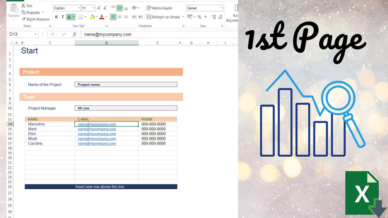This screenshot has height=218, width=388.
Task: Apply the percent (%) number format
Action: pyautogui.click(x=199, y=17)
